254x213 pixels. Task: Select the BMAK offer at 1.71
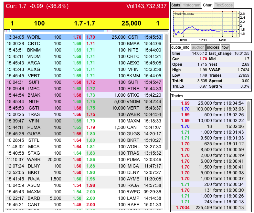(x=124, y=44)
